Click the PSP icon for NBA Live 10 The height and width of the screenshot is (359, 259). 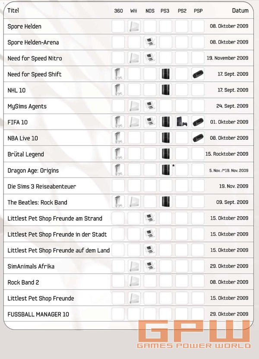[x=198, y=138]
